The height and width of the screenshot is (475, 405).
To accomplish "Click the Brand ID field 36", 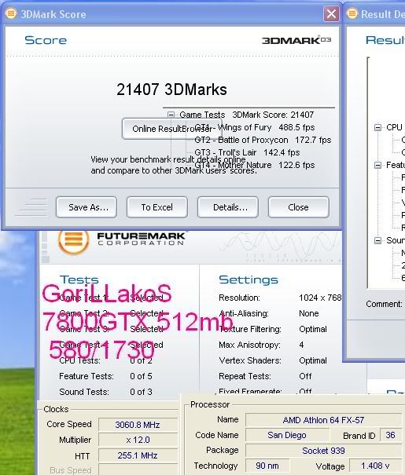I will pos(390,435).
